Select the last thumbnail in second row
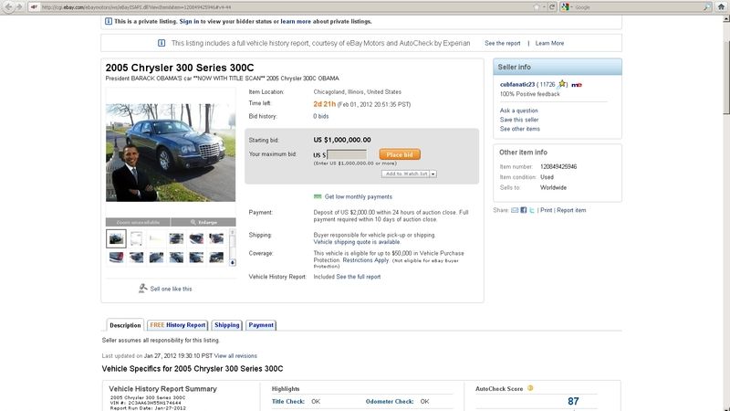 point(216,258)
